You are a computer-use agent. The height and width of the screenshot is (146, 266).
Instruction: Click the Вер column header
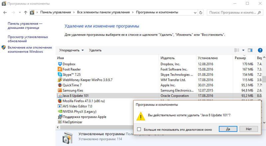(259, 58)
